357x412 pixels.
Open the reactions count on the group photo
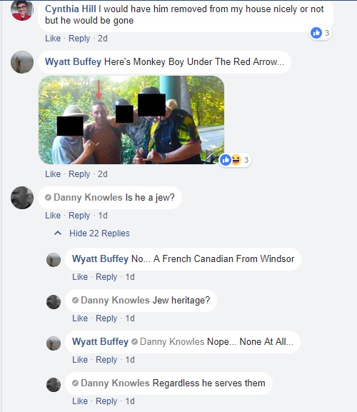coord(246,160)
